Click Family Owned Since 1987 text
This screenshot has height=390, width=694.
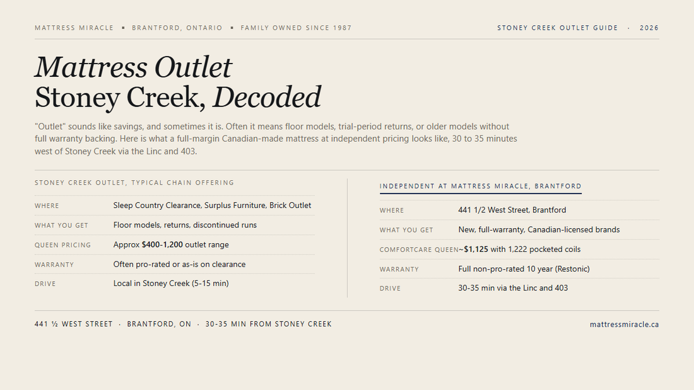click(x=296, y=28)
